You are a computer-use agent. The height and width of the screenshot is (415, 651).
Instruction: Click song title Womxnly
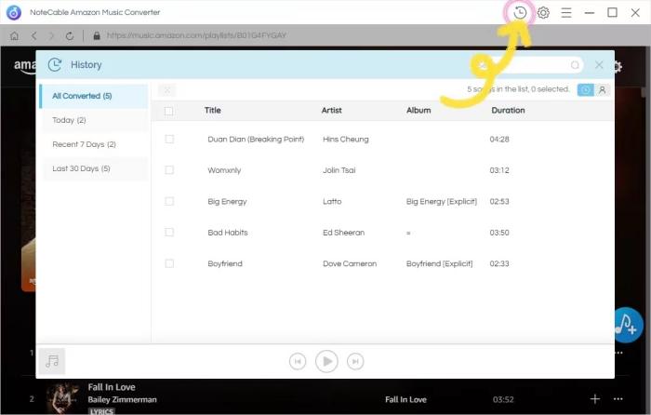point(224,170)
